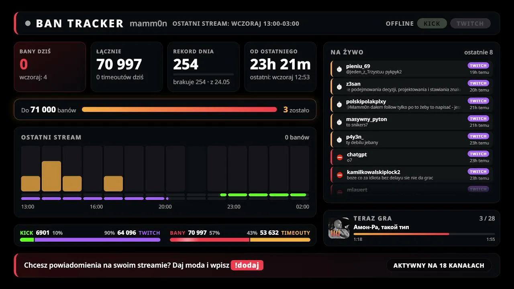Click the TWITCH badge on polskipolakplxy row
Screen dimensions: 514x289
[478, 101]
